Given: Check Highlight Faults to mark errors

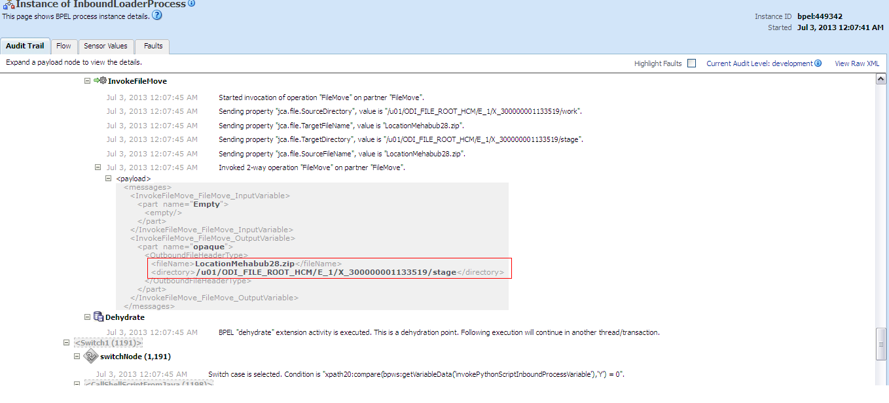Looking at the screenshot, I should coord(691,63).
